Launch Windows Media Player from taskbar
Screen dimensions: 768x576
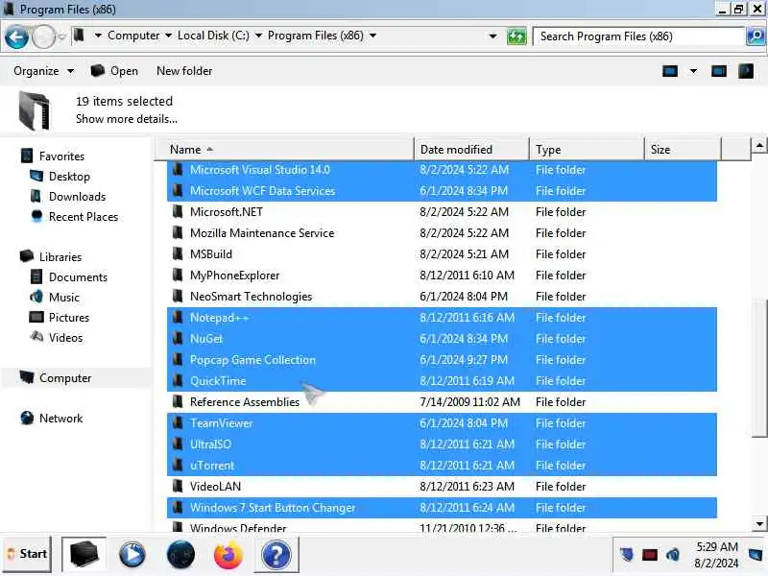[132, 555]
